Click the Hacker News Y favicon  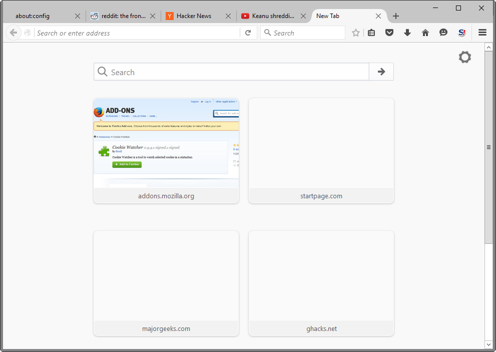[170, 16]
